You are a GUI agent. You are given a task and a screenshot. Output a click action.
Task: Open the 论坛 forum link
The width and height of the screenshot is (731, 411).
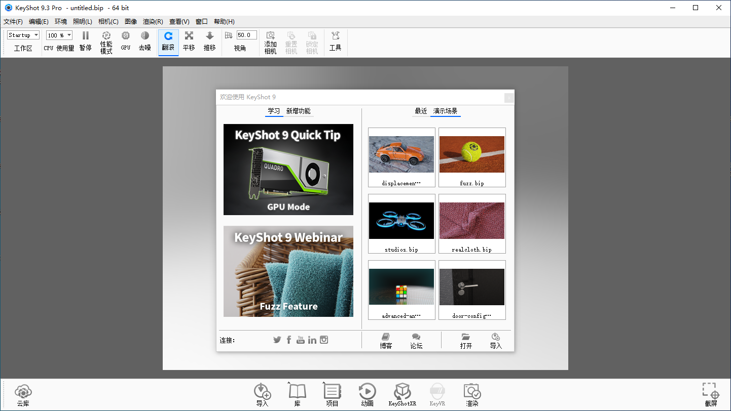click(416, 341)
